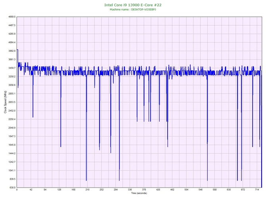266x200 pixels.
Task: Click the 3258.2 y-axis value
Action: tap(12, 76)
